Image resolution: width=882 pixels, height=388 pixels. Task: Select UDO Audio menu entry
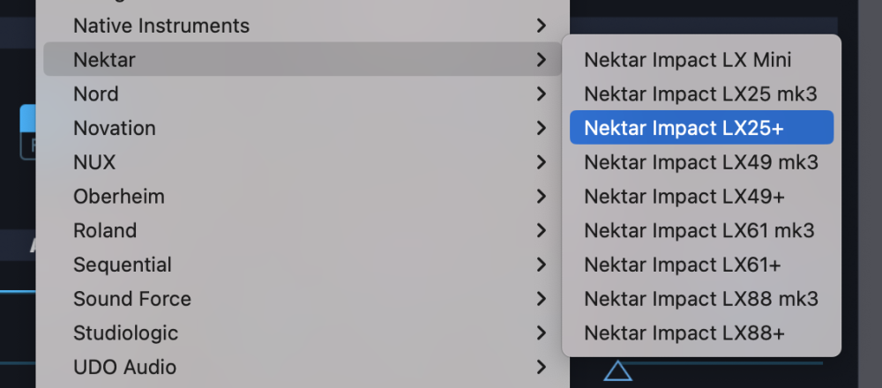[124, 367]
